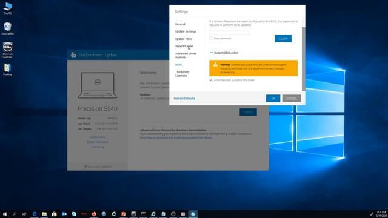Open Task View from the taskbar
388x218 pixels.
(24, 214)
